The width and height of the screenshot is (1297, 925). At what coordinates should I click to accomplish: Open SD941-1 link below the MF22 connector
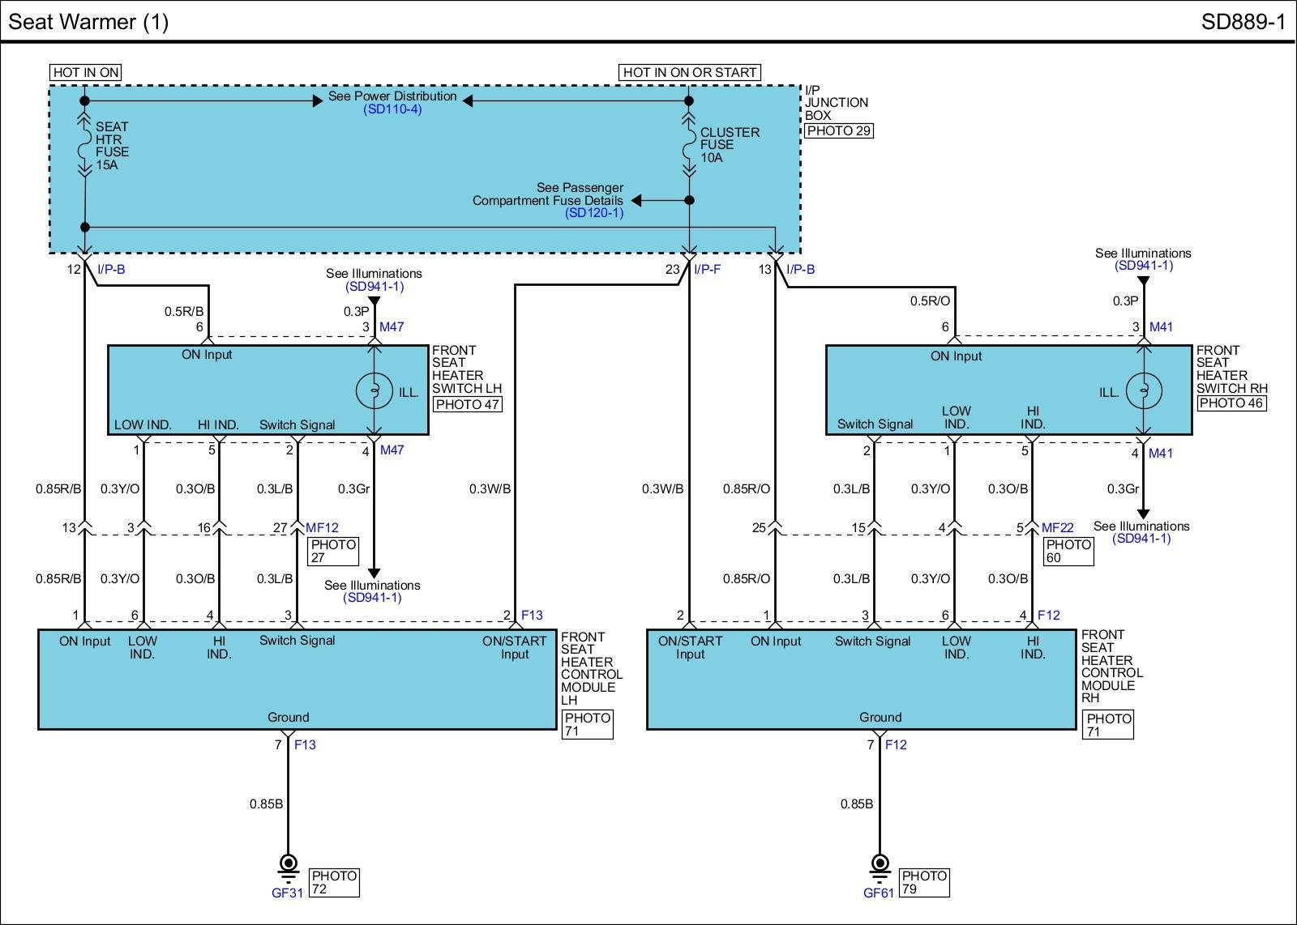click(x=1141, y=539)
